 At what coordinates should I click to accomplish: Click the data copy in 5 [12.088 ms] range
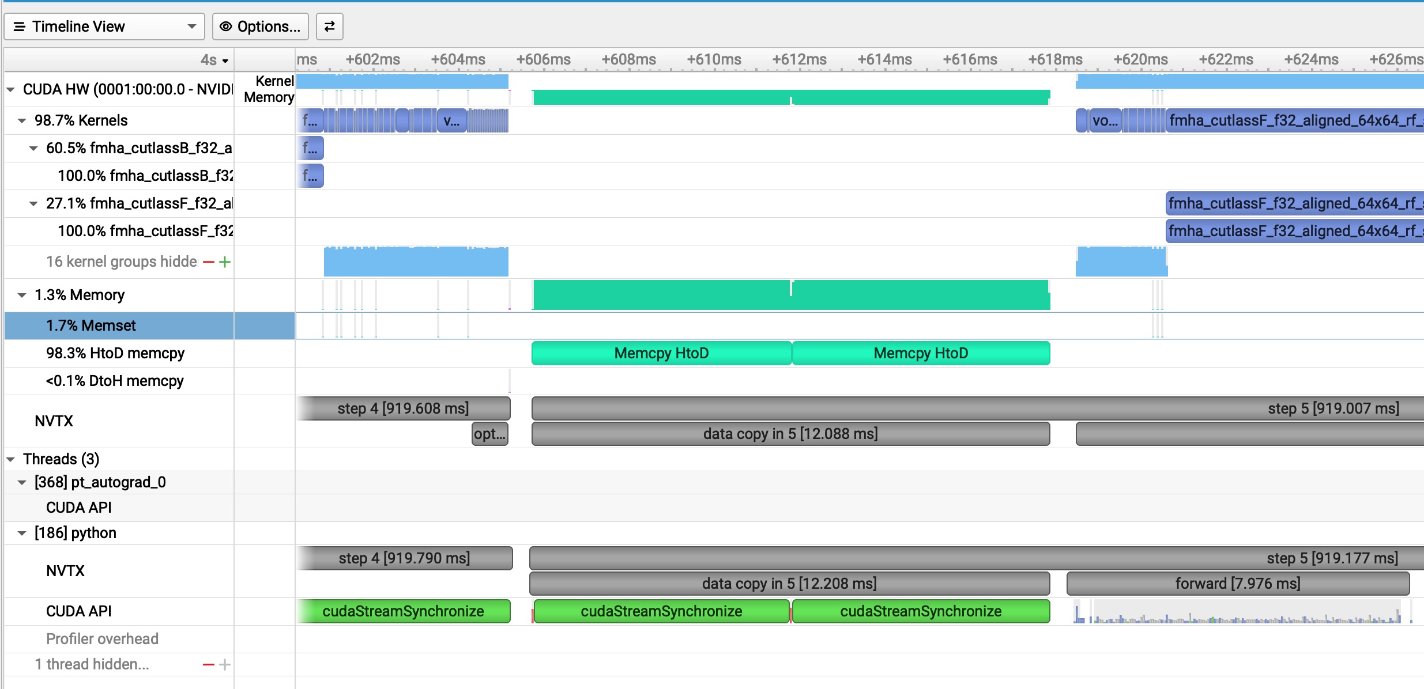point(790,434)
